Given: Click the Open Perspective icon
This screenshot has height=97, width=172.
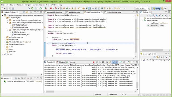Looking at the screenshot, I should point(149,8).
